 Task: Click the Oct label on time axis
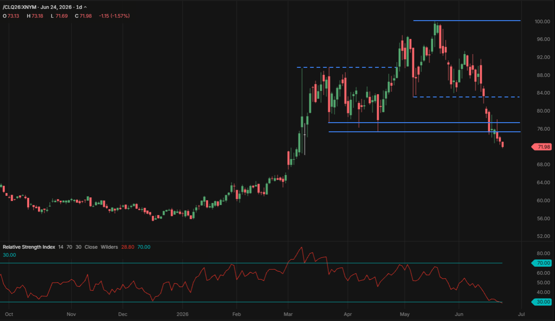(9, 314)
